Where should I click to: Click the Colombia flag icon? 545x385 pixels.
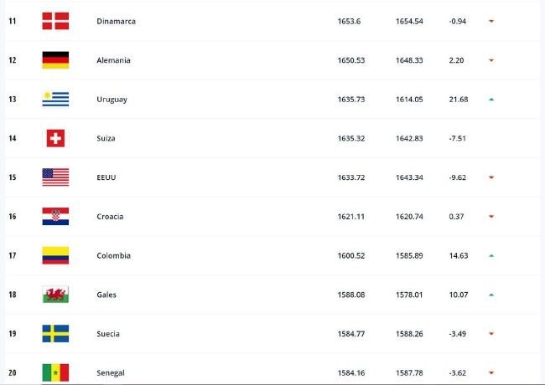click(x=55, y=255)
